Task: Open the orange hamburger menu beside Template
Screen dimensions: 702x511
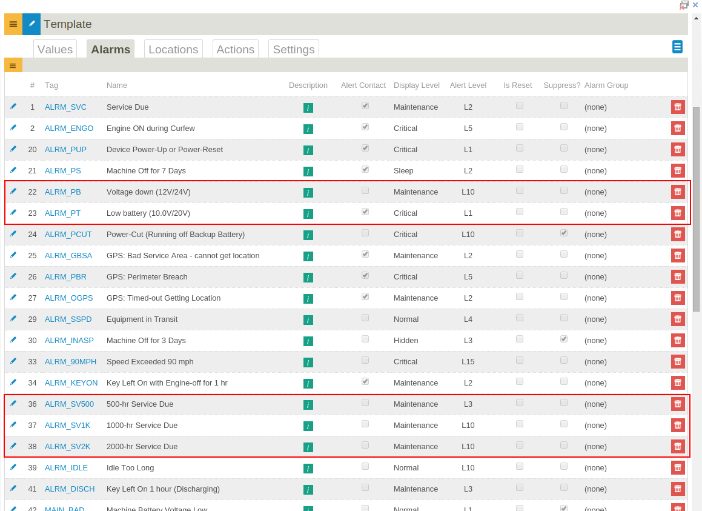Action: (x=13, y=24)
